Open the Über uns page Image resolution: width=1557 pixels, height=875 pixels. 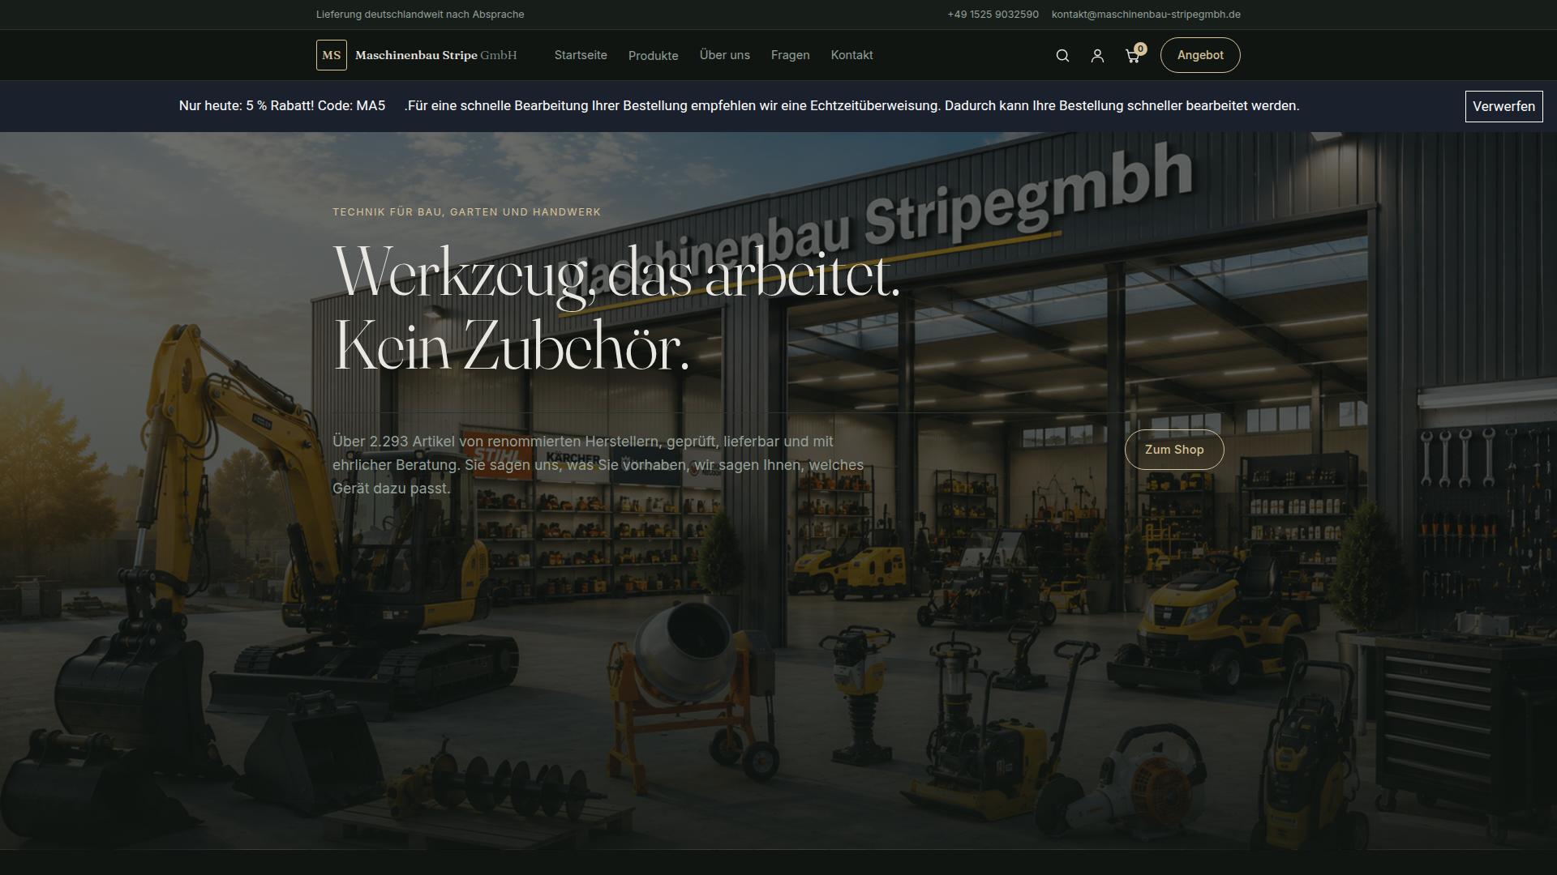(x=725, y=55)
